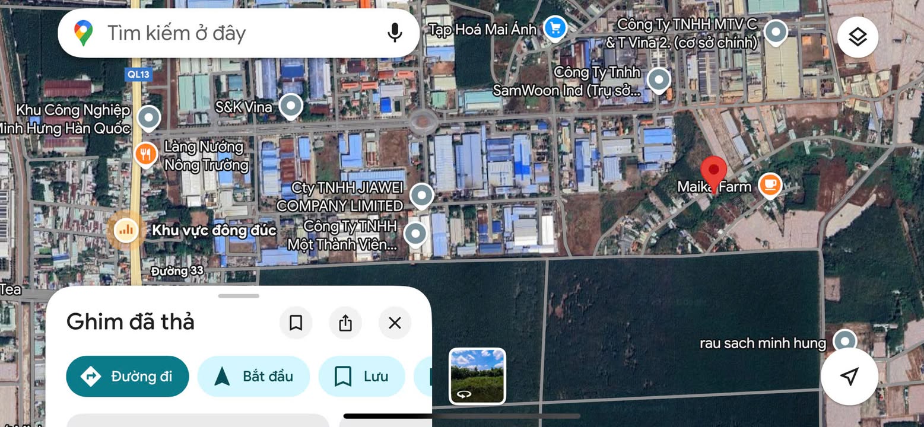Expand the Ghim đã thả panel via drag handle

pos(239,295)
